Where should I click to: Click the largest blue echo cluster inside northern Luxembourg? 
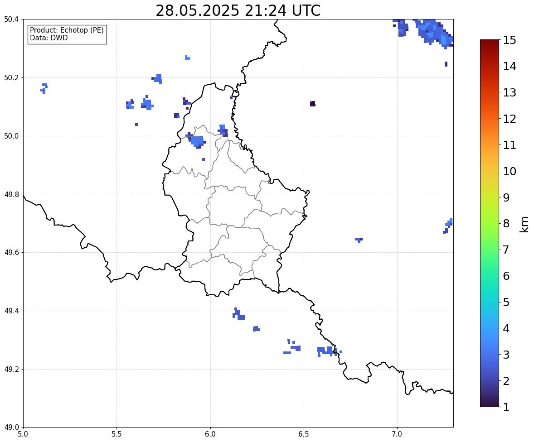click(x=196, y=141)
